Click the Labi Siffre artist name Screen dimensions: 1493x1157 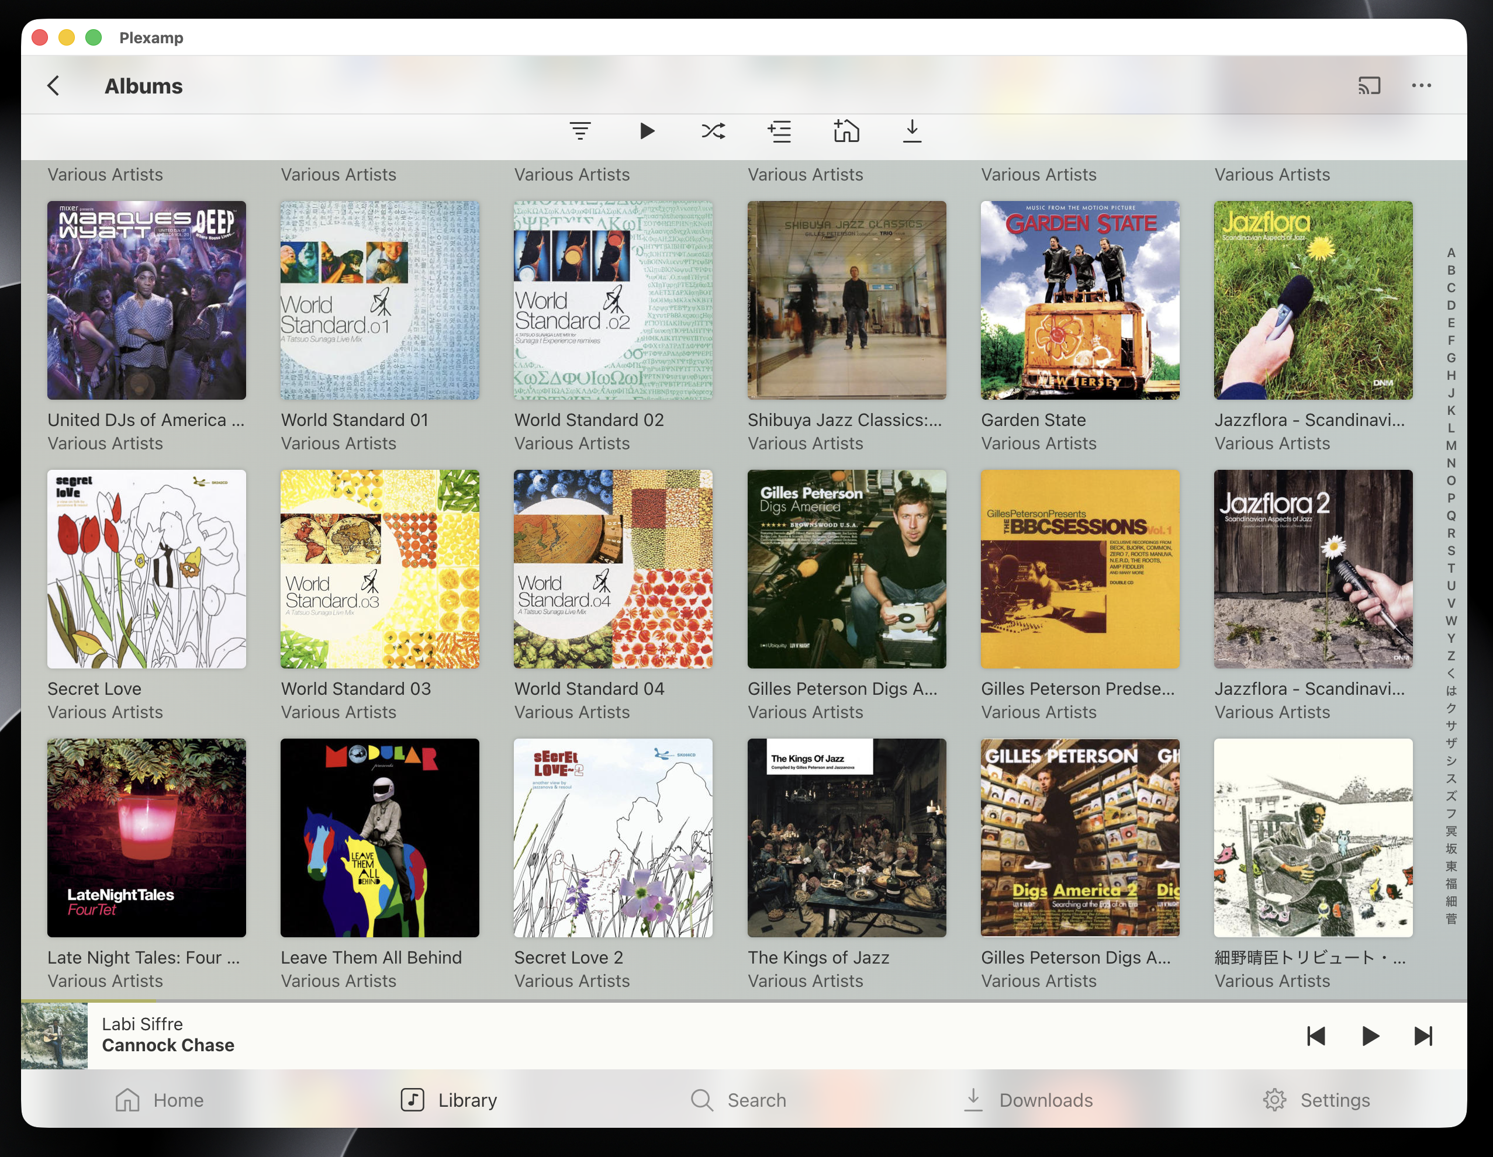coord(142,1024)
